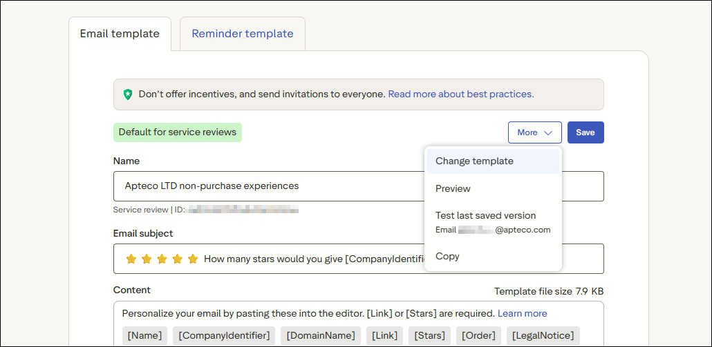
Task: Click the [CompanyIdentifier] placeholder tag
Action: 224,336
